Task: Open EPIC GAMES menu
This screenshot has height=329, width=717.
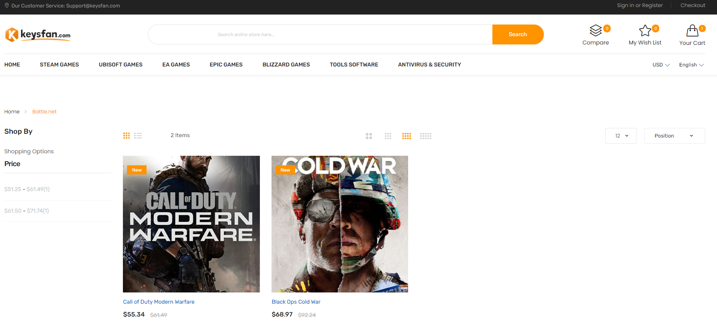Action: pyautogui.click(x=226, y=65)
